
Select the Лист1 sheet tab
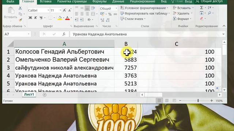point(29,95)
